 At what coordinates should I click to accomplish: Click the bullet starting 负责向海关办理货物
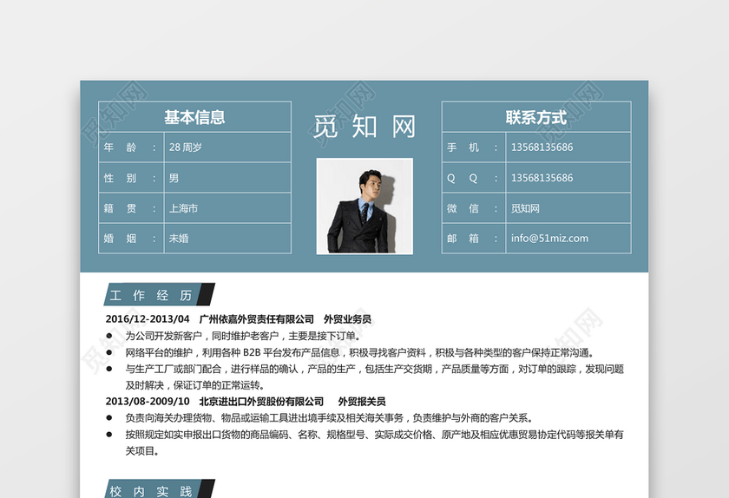[x=329, y=417]
